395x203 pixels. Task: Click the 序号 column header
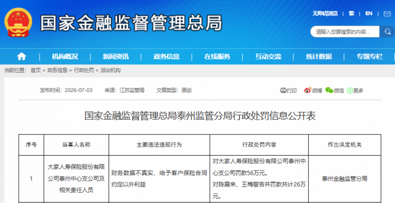pos(31,145)
